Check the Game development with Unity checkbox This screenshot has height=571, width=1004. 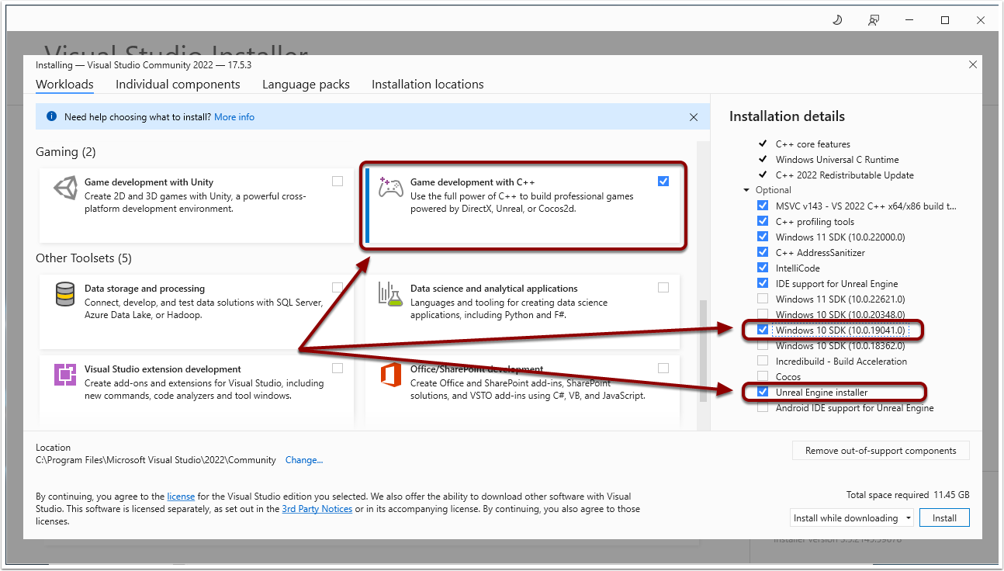coord(338,181)
